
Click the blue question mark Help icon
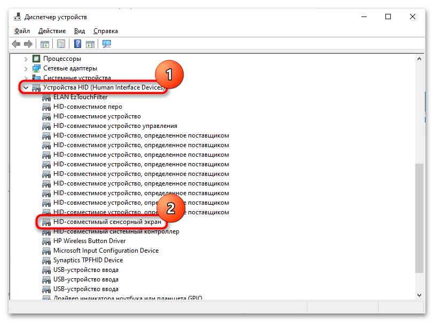point(78,44)
